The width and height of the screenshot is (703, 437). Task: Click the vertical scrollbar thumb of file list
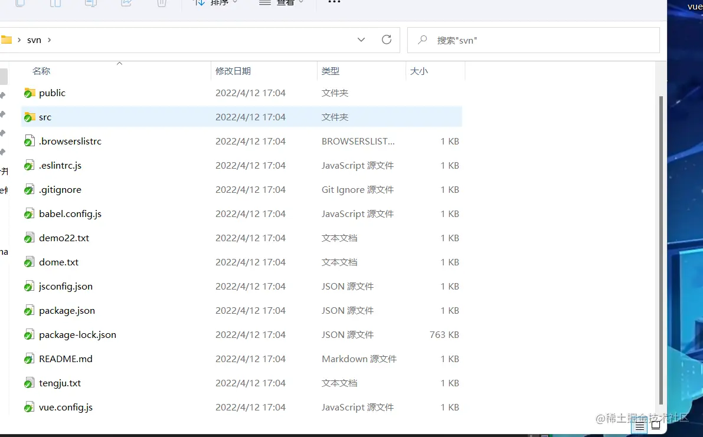[661, 250]
